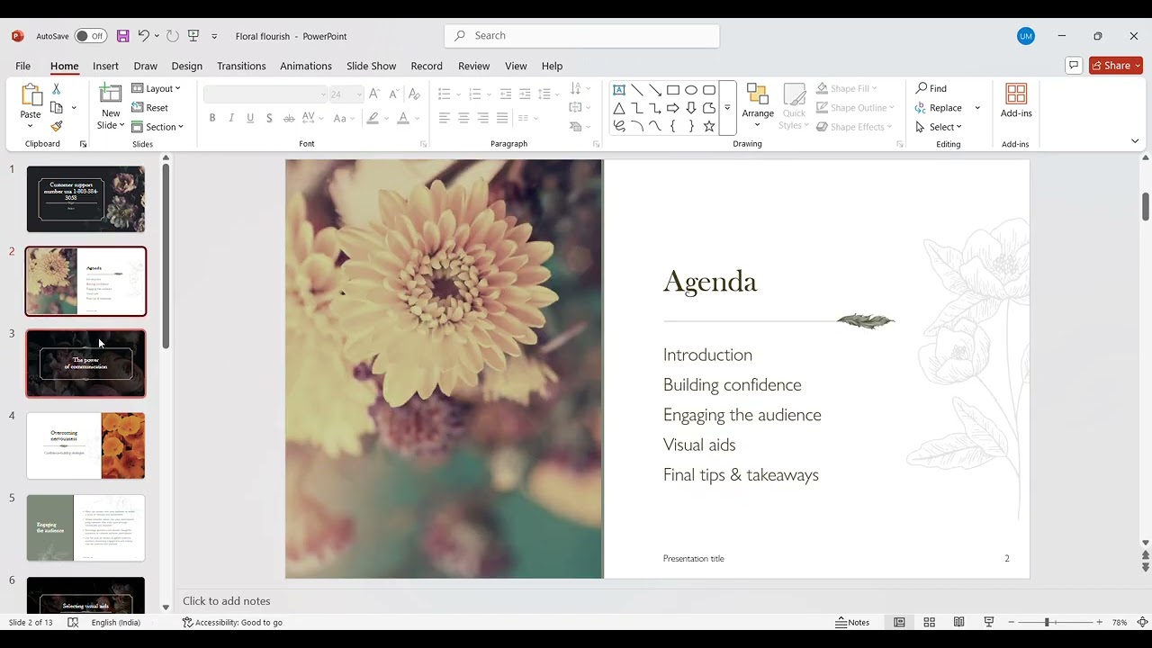Center align the paragraph text

[x=463, y=118]
